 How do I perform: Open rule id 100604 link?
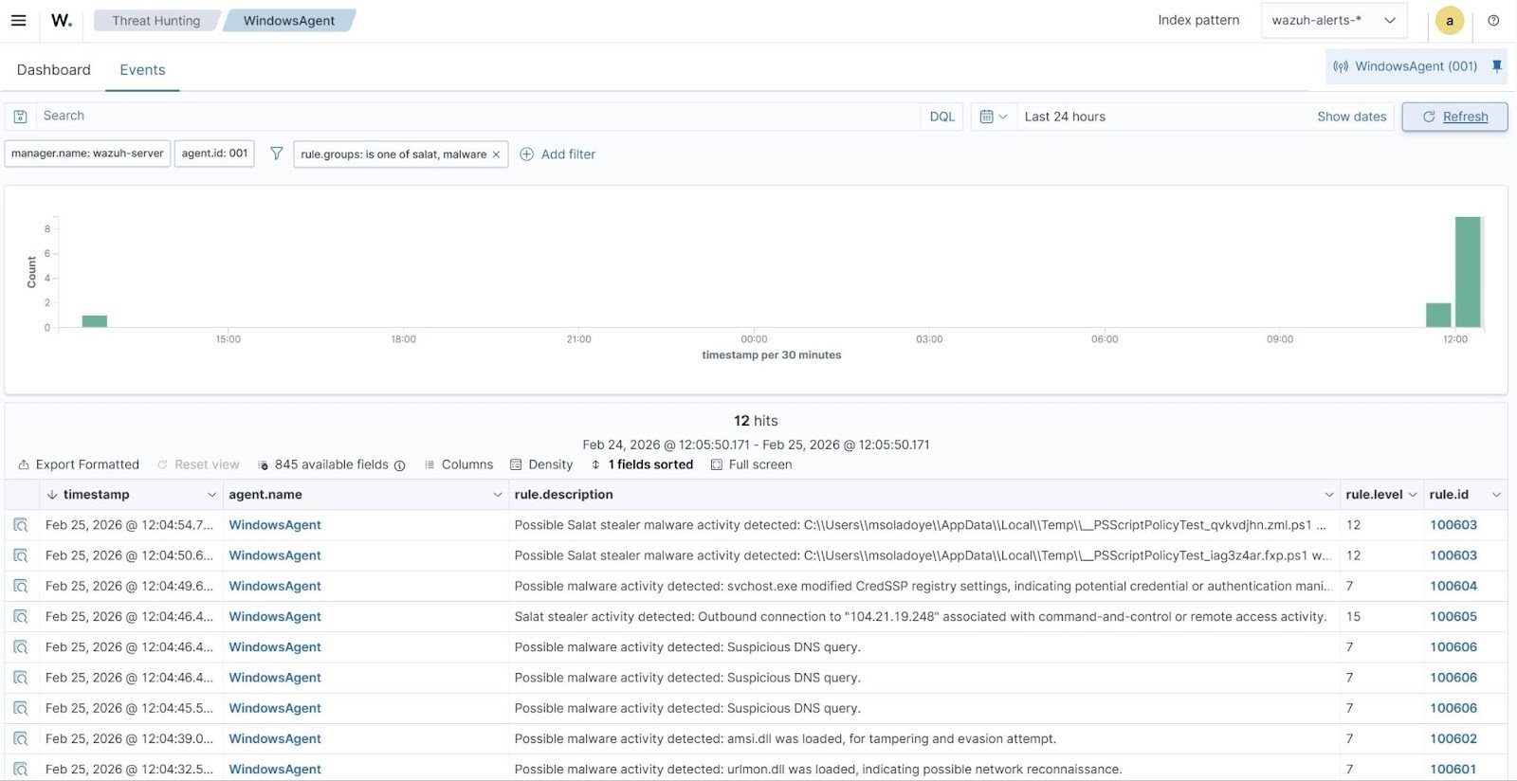click(1453, 586)
